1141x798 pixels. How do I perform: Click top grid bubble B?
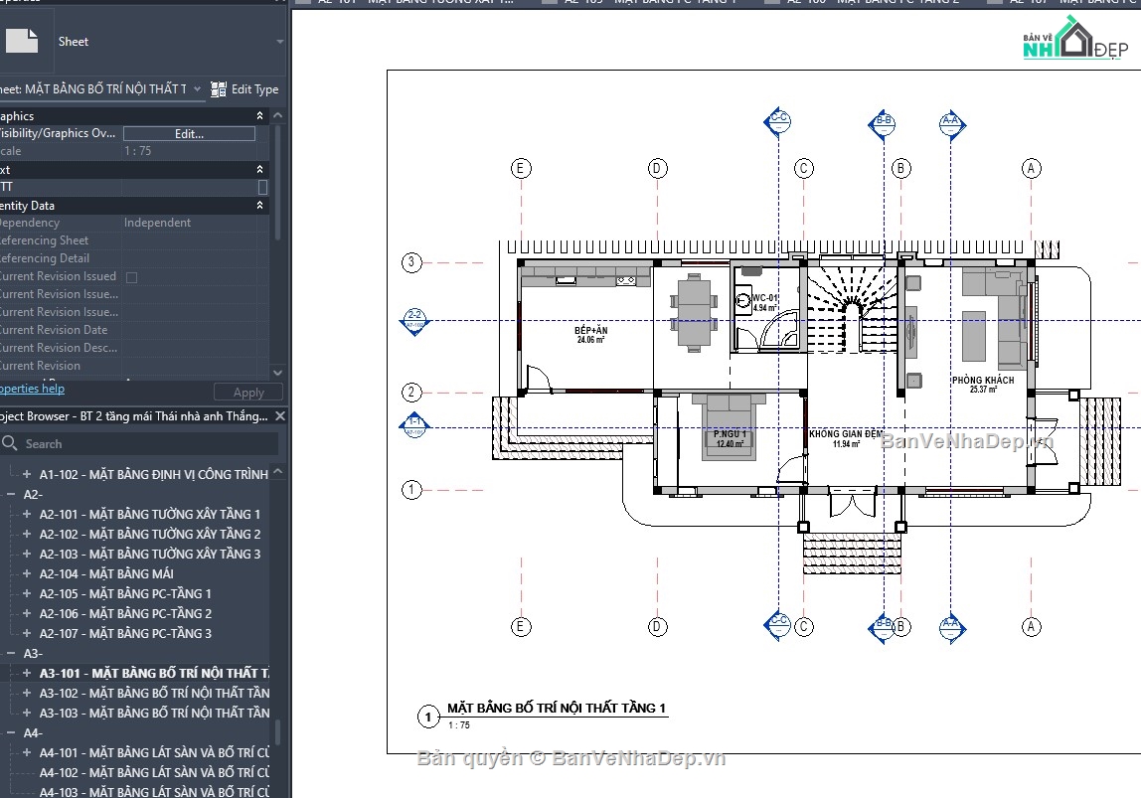[x=900, y=169]
